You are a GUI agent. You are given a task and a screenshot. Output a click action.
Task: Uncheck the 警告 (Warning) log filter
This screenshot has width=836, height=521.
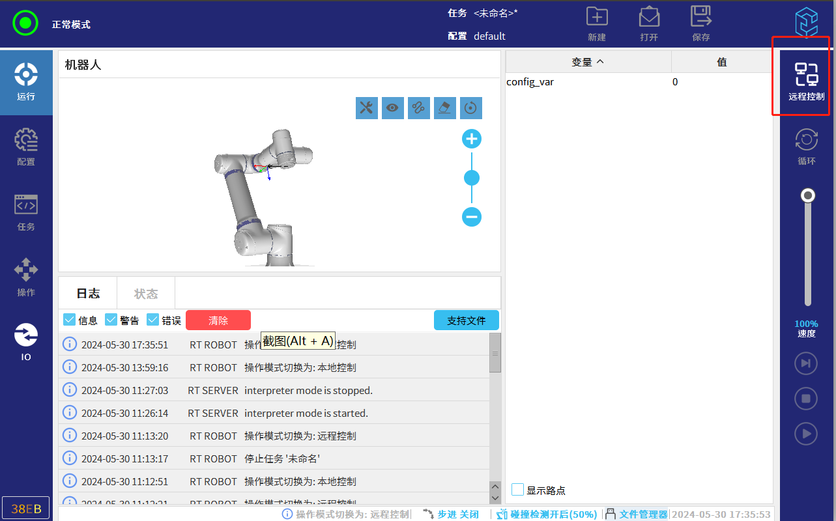(111, 320)
